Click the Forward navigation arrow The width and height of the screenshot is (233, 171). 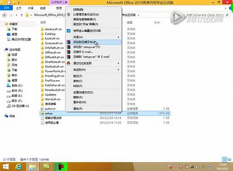pyautogui.click(x=11, y=15)
